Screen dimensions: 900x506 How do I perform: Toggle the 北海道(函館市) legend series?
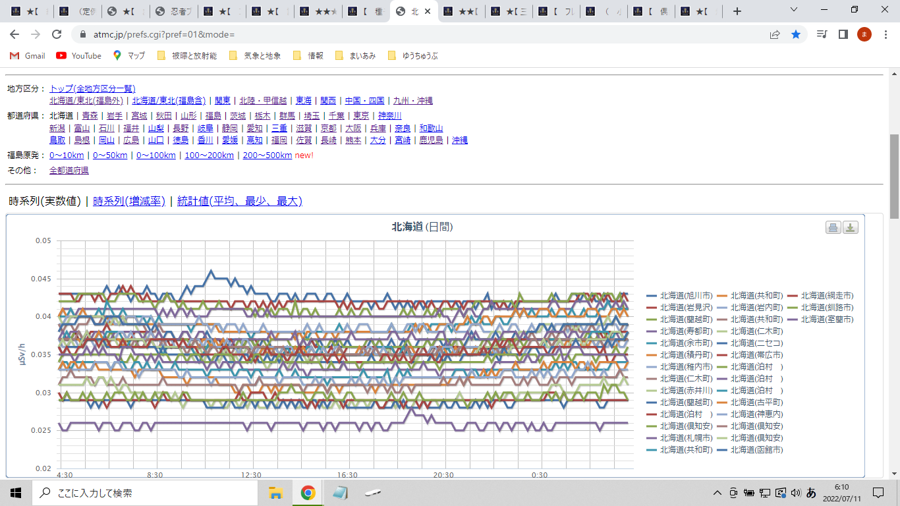coord(750,450)
